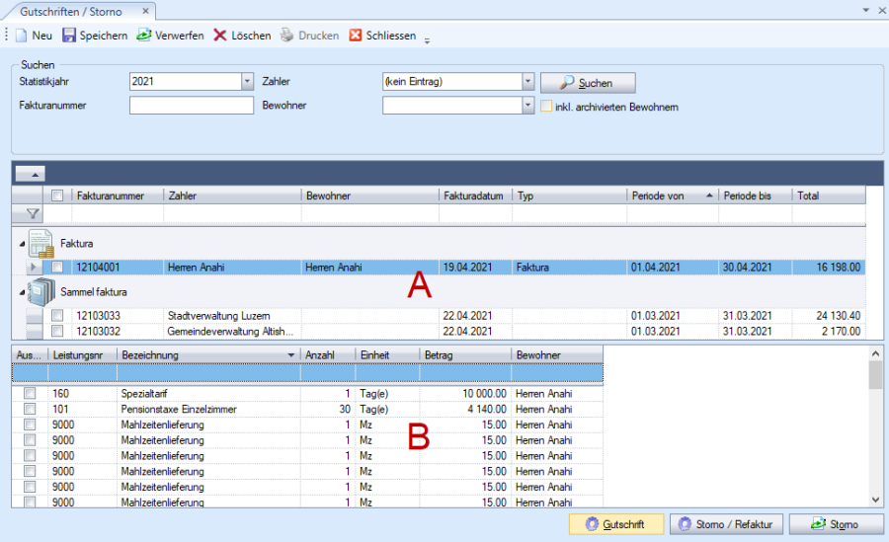
Task: Toggle the select-all checkbox in grid header
Action: point(57,195)
